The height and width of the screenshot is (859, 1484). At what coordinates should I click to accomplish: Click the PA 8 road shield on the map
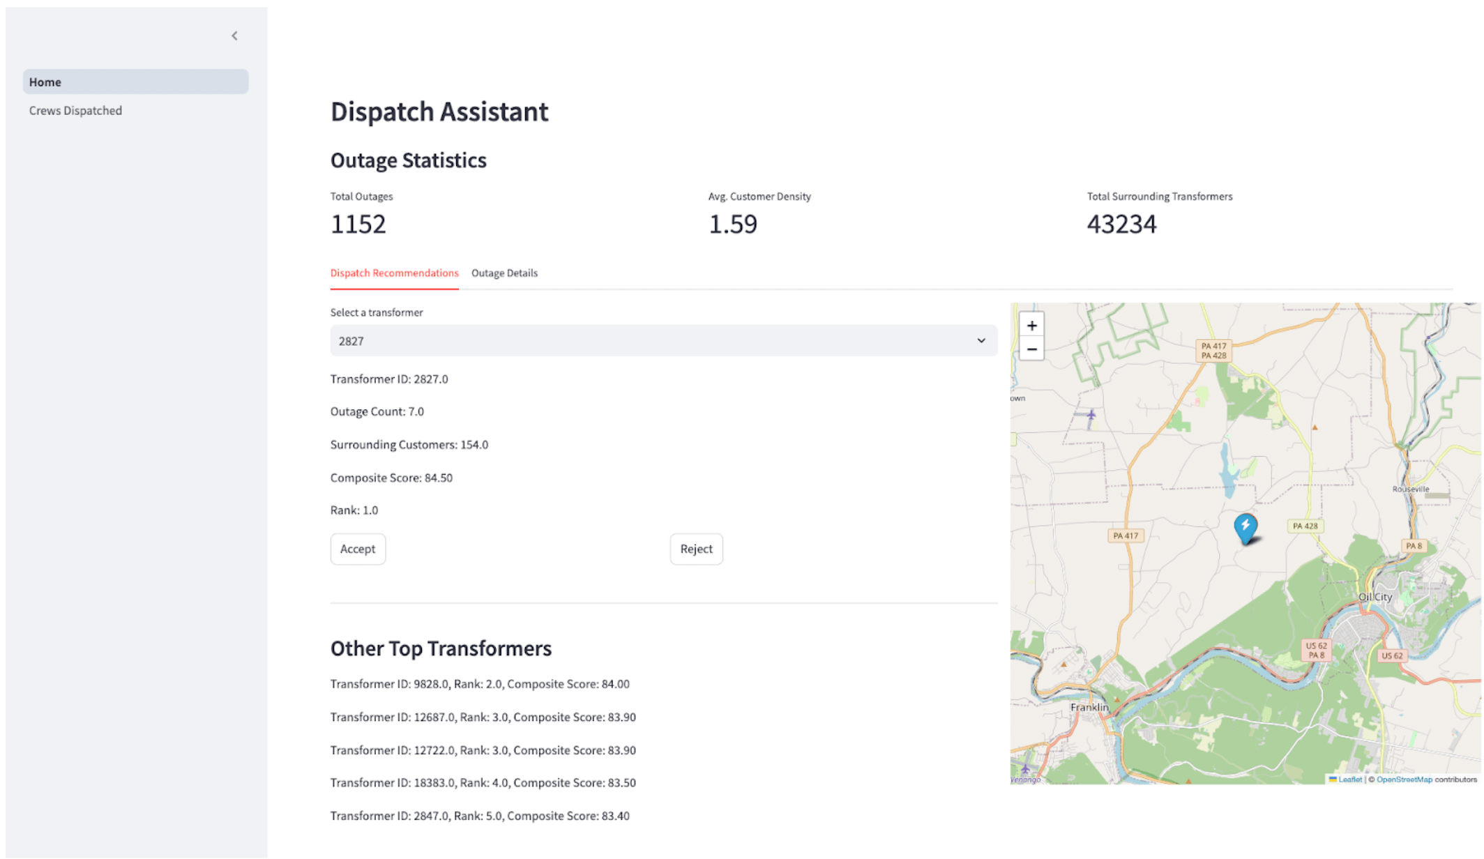[1413, 546]
